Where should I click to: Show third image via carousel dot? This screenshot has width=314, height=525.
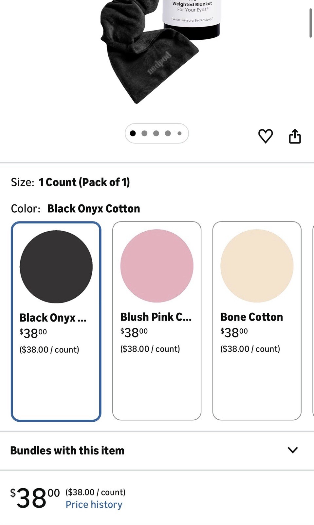pyautogui.click(x=156, y=133)
